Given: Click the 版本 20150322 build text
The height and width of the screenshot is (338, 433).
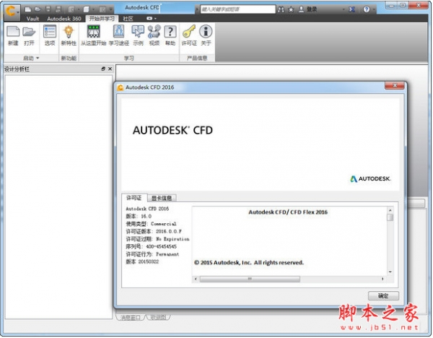Looking at the screenshot, I should click(x=142, y=261).
